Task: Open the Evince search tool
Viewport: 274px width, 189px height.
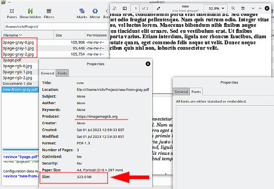Action: point(233,8)
